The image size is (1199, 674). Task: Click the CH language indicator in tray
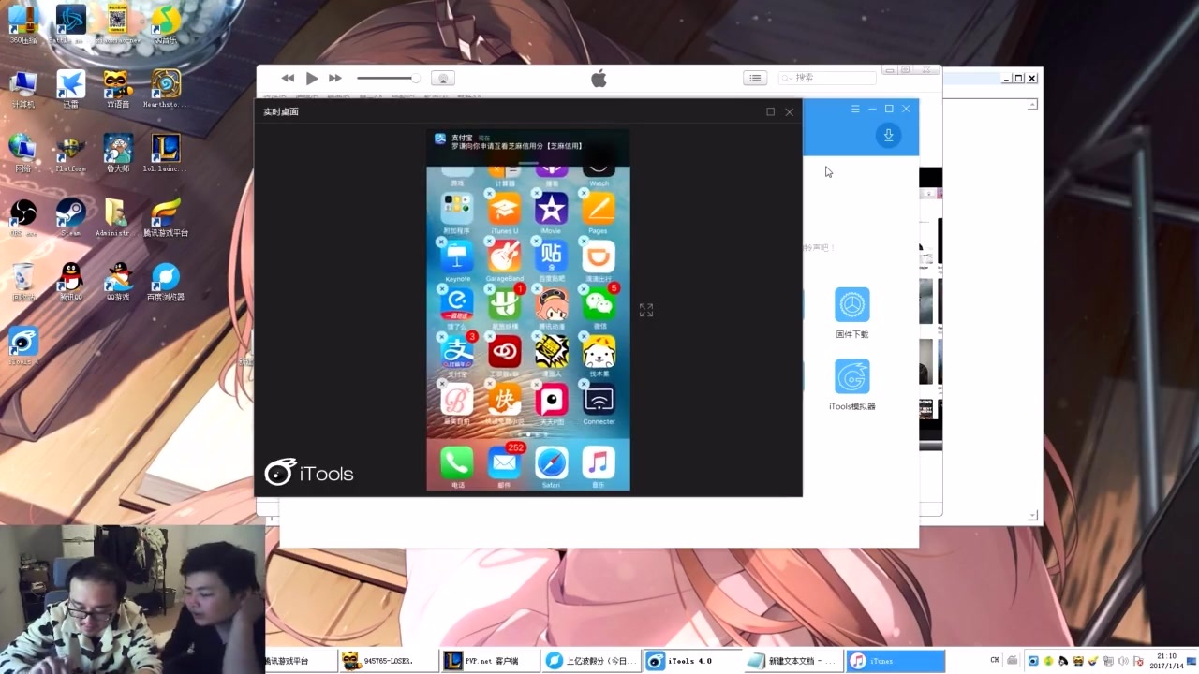point(995,661)
